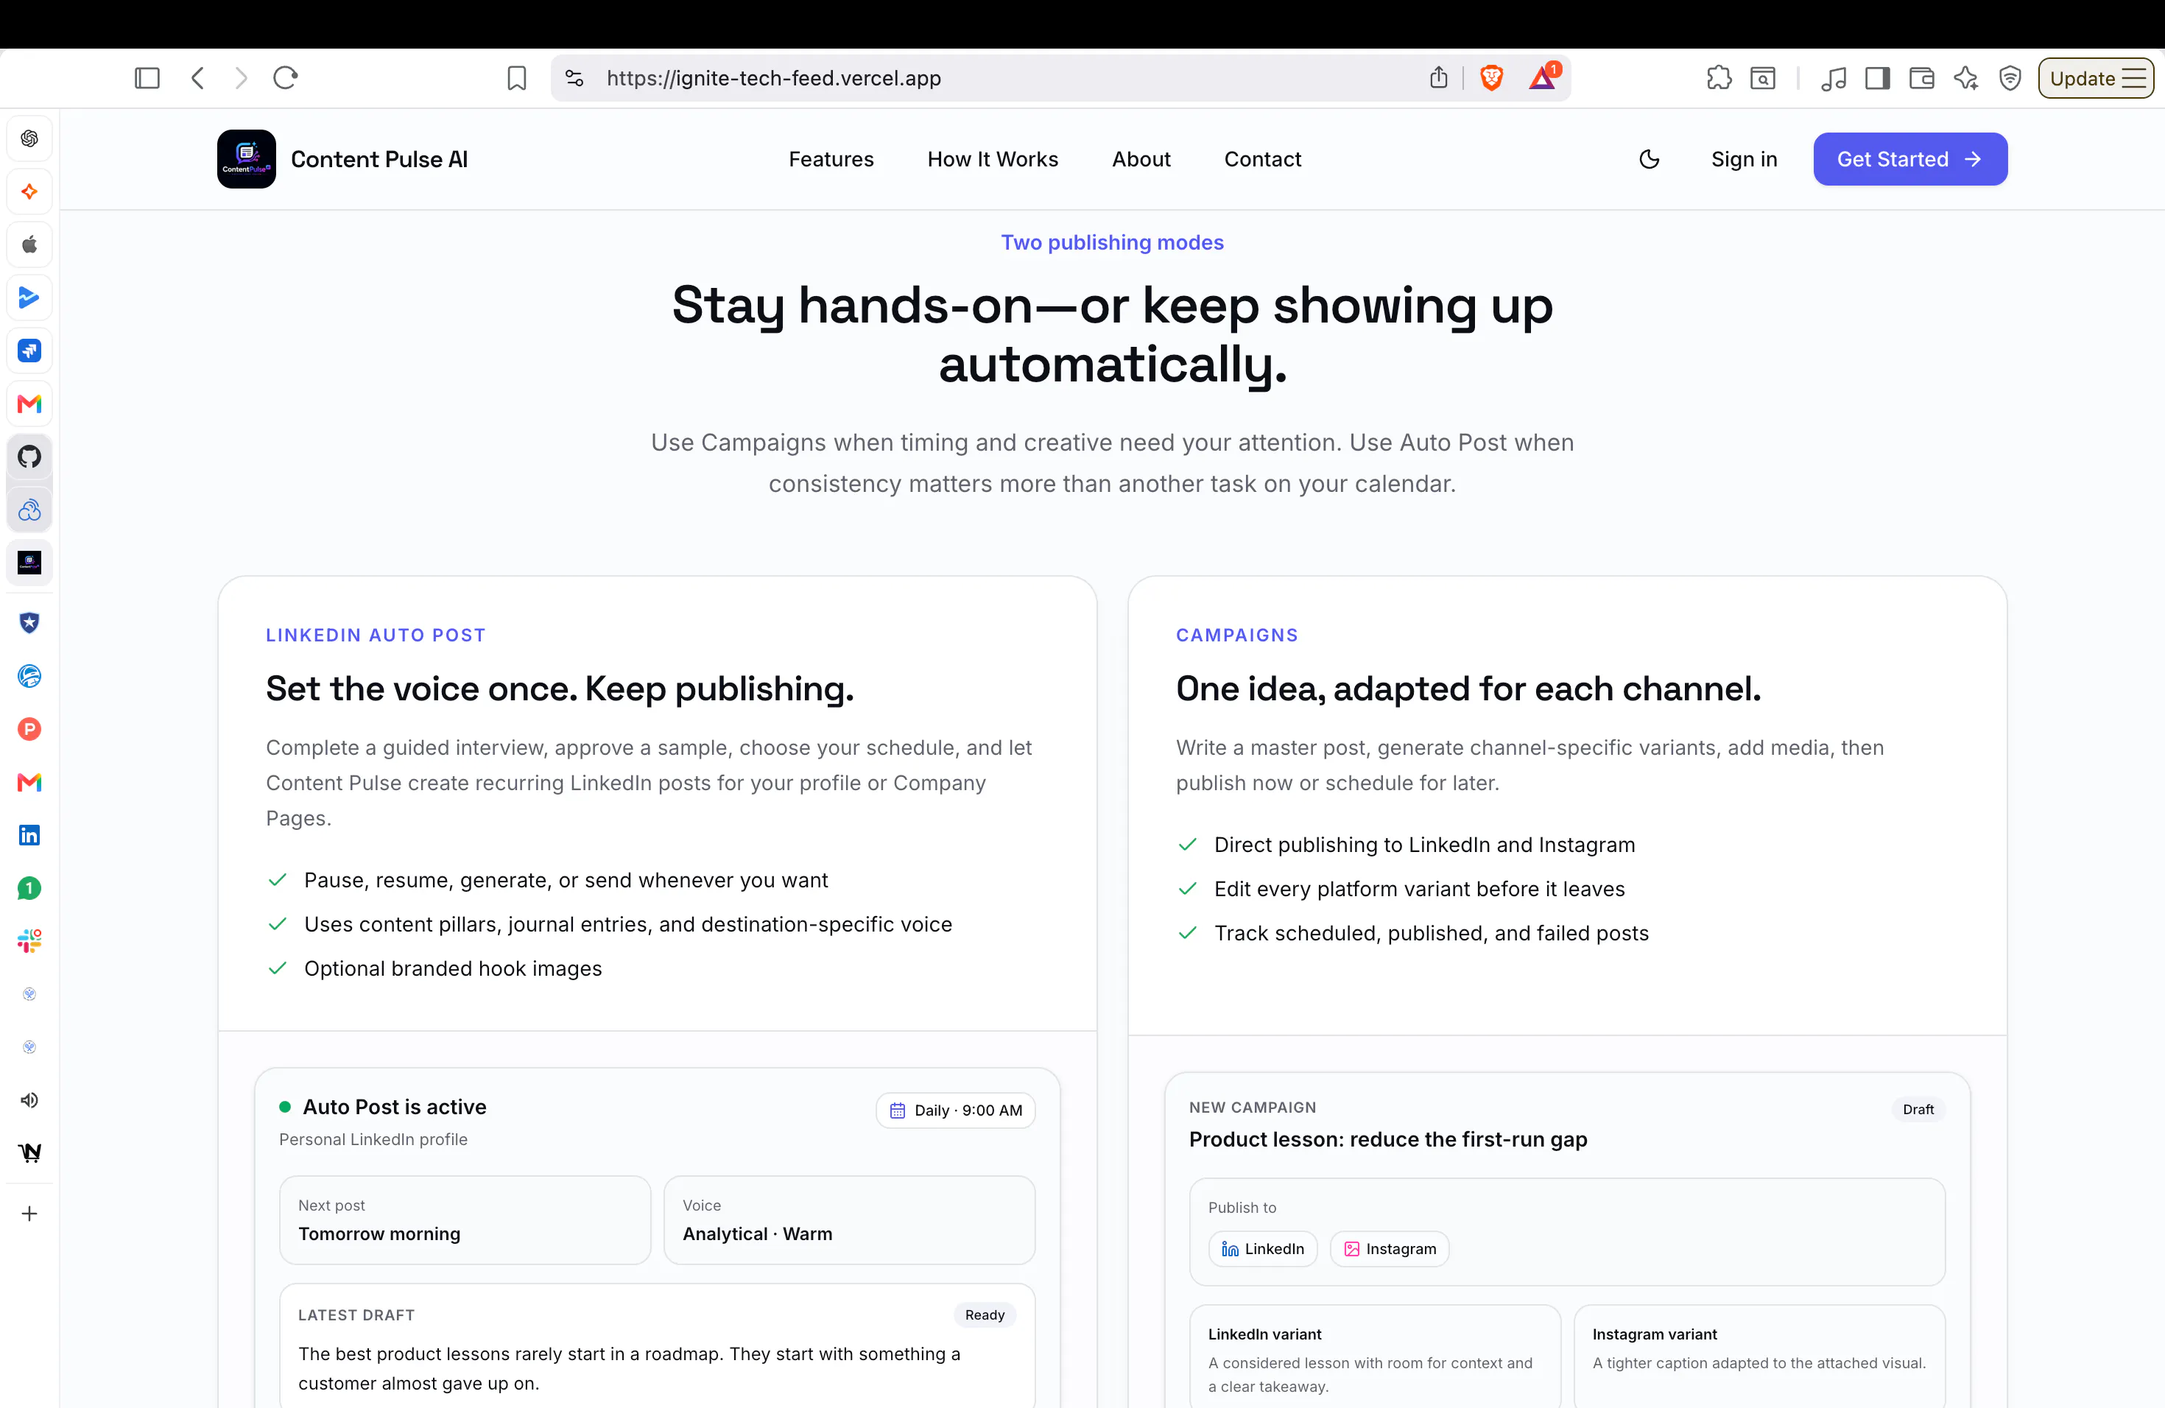Click "Product lesson: reduce the first-run gap"

pos(1388,1138)
